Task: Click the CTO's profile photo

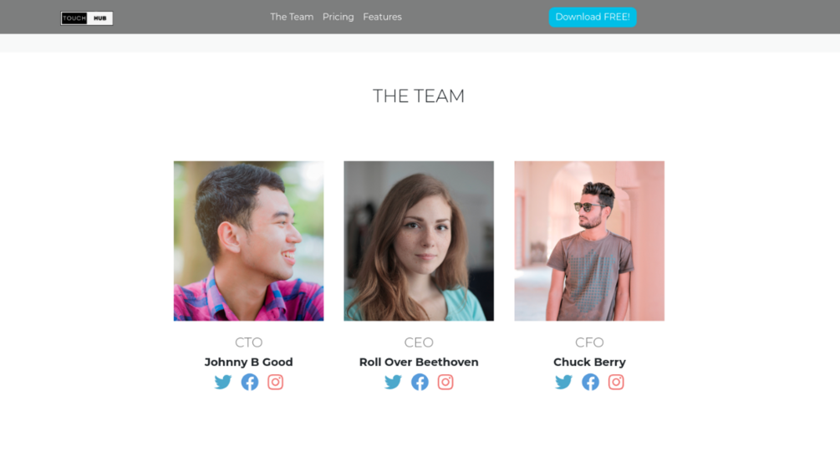Action: [x=248, y=241]
